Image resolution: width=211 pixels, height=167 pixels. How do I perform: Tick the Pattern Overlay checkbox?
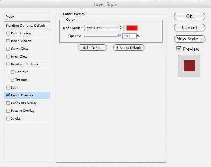8,111
